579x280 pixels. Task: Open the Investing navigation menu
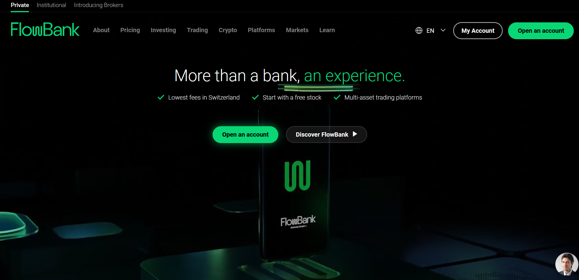[163, 30]
